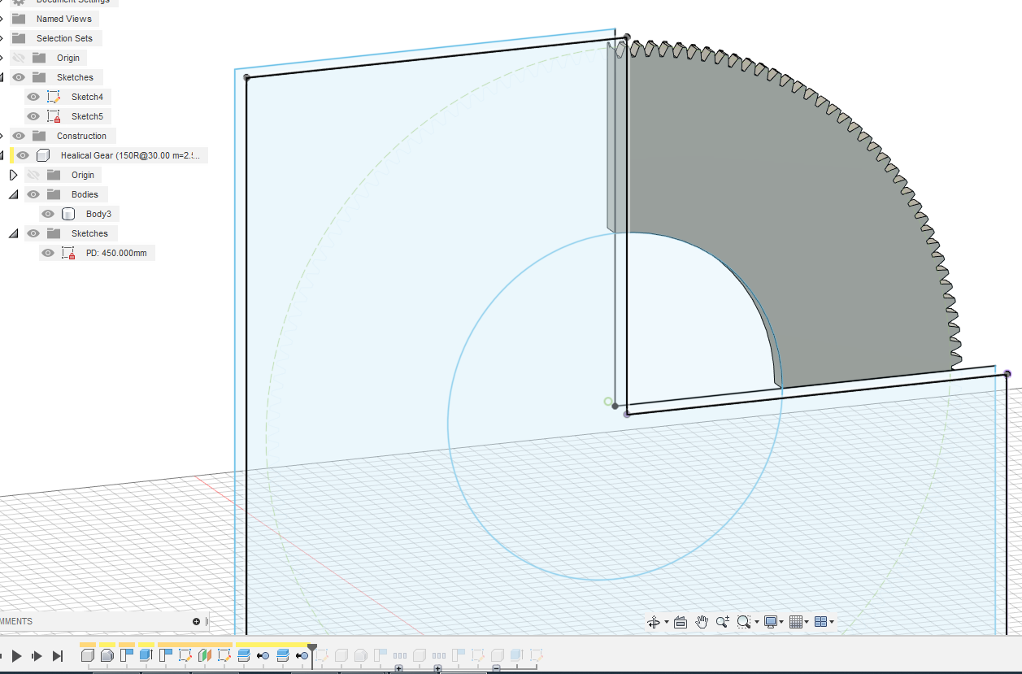
Task: Show the Origin folder under Healical Gear
Action: point(33,175)
